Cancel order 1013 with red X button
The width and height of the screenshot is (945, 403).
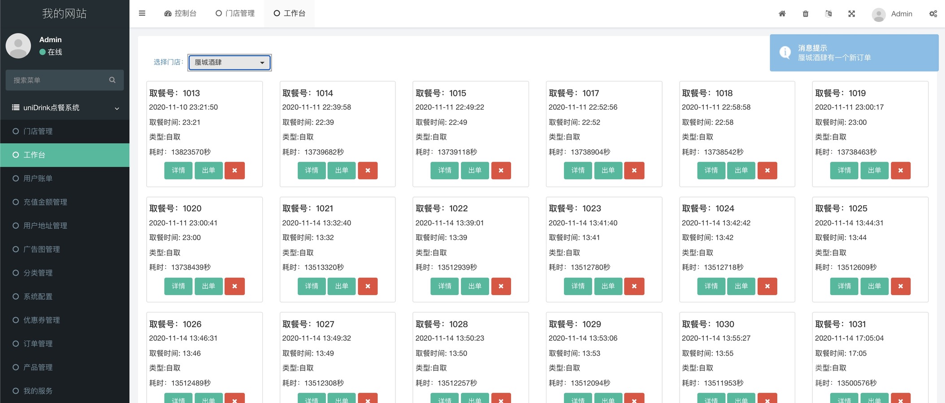pos(234,171)
